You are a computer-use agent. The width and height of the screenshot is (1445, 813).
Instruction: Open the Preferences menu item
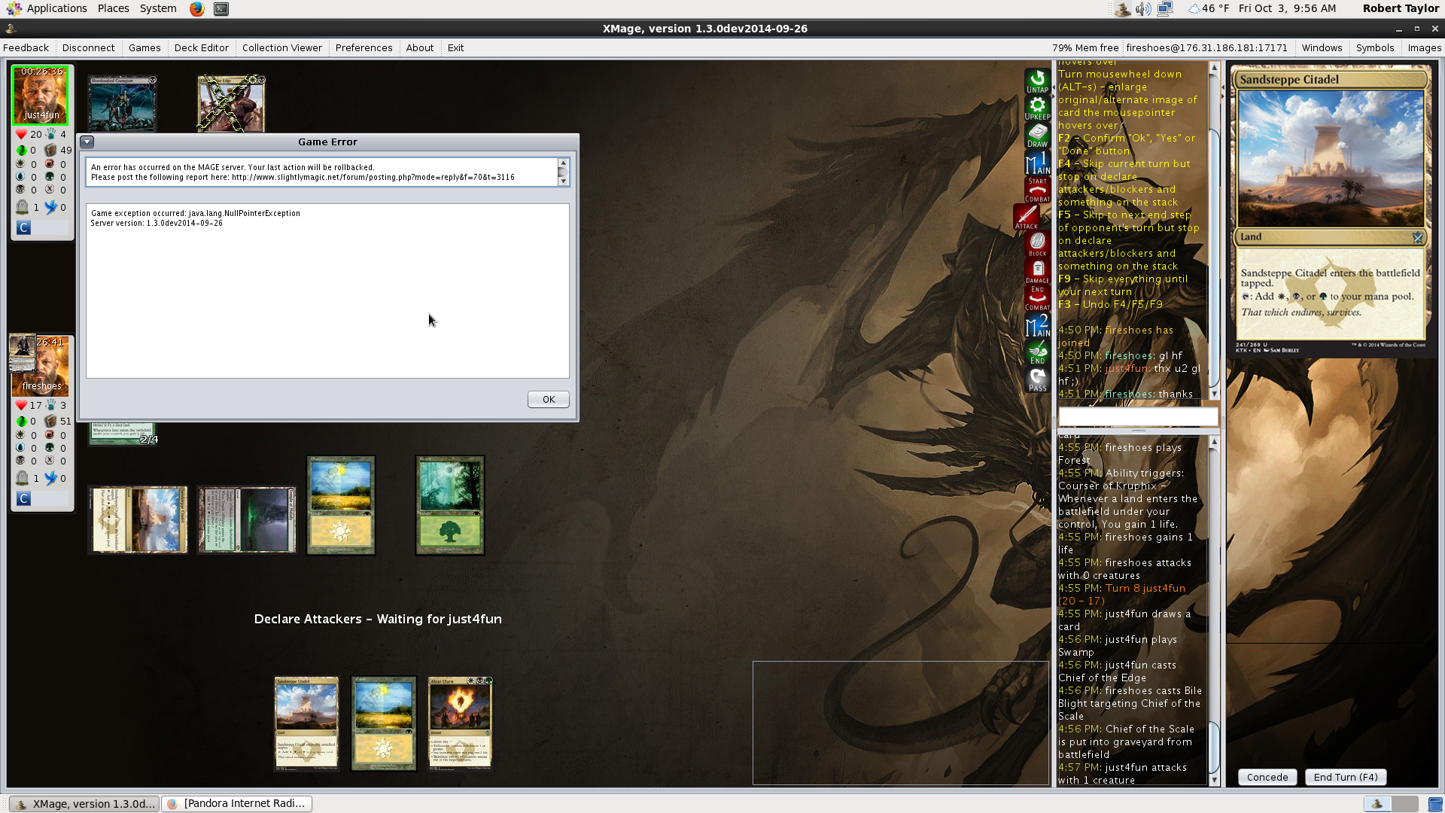click(364, 47)
